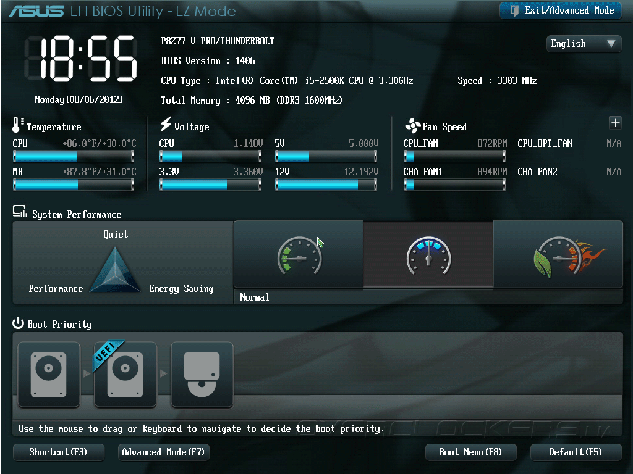Click the 5.000V voltage value
The height and width of the screenshot is (474, 633).
[363, 143]
